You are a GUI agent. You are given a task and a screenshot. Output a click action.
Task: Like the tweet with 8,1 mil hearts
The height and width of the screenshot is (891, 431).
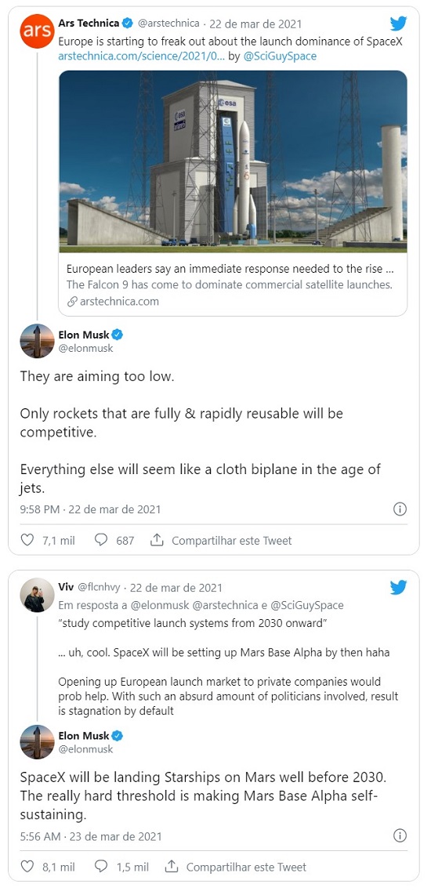(27, 867)
